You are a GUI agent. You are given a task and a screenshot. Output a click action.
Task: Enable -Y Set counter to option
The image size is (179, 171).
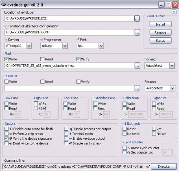[x=125, y=152]
